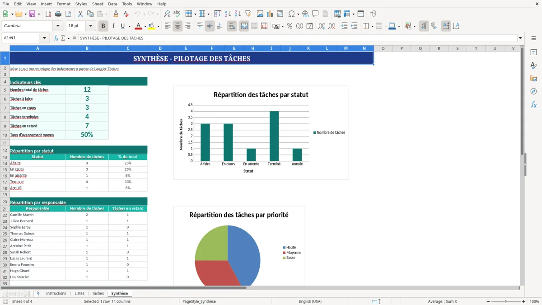542x305 pixels.
Task: Open background color dropdown arrow
Action: click(x=158, y=26)
